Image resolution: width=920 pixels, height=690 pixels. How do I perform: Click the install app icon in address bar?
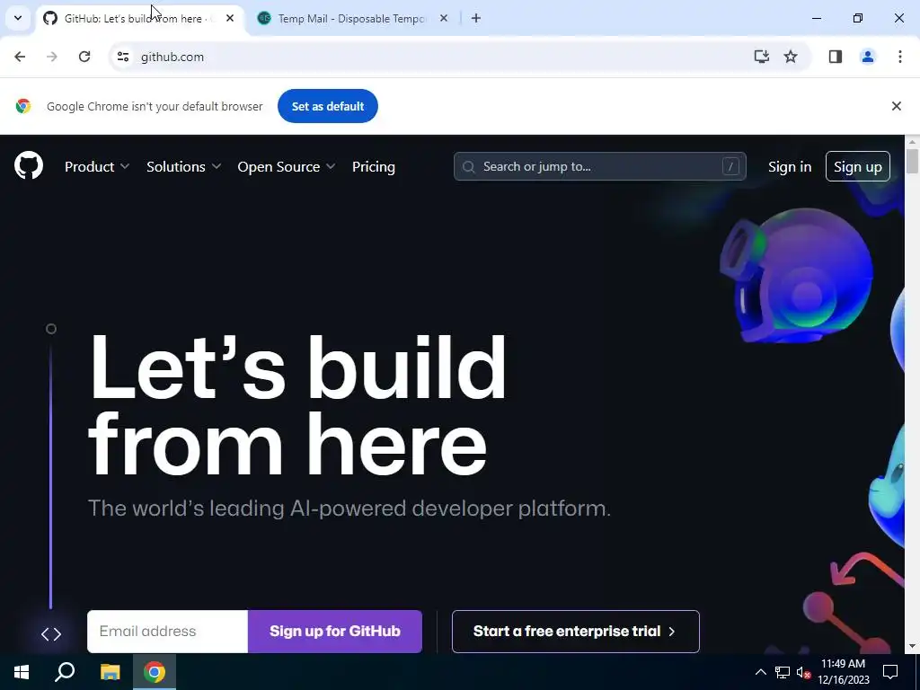761,57
